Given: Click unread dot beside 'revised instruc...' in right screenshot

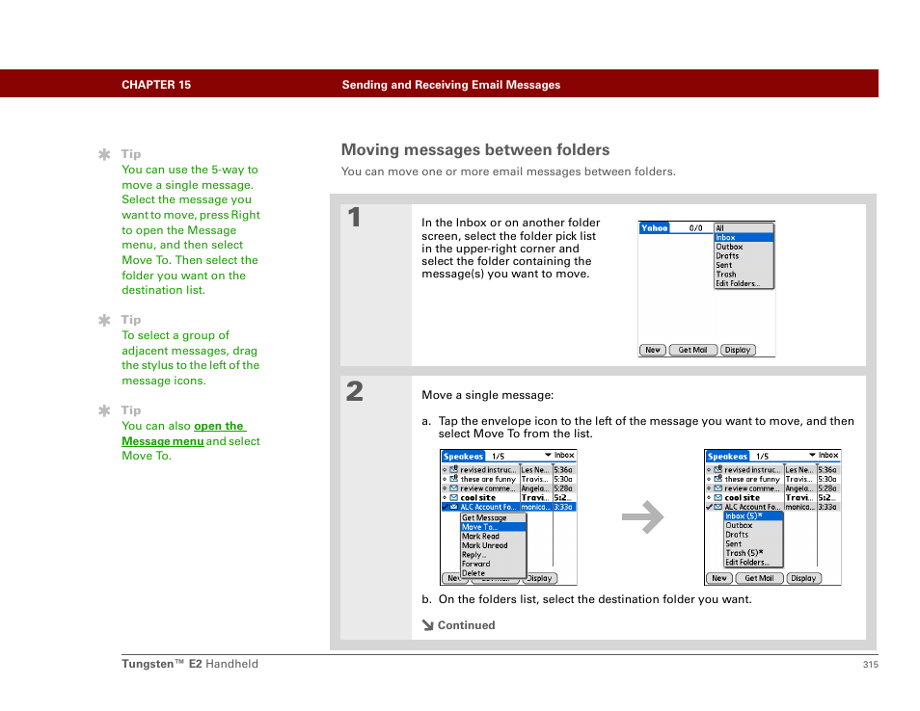Looking at the screenshot, I should [x=710, y=470].
